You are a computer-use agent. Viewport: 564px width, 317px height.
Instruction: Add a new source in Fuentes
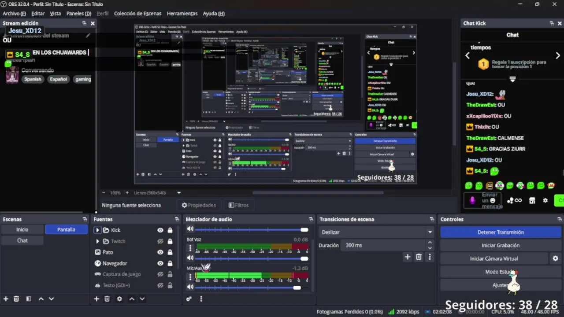tap(96, 299)
